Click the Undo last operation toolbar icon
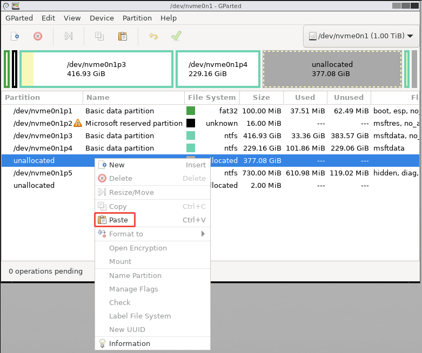This screenshot has height=353, width=422. (x=153, y=36)
